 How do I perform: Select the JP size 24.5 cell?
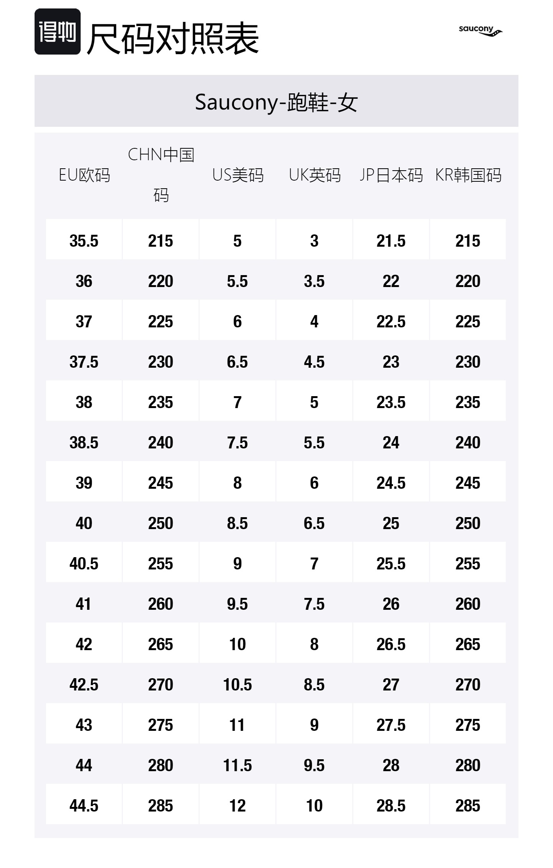(x=391, y=483)
